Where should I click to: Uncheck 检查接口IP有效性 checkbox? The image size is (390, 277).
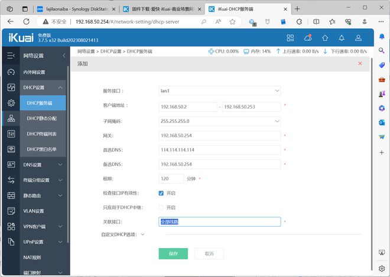click(x=161, y=193)
